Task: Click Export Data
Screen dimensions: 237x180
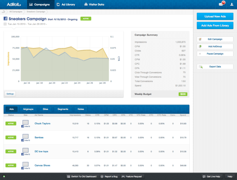Action: point(215,67)
